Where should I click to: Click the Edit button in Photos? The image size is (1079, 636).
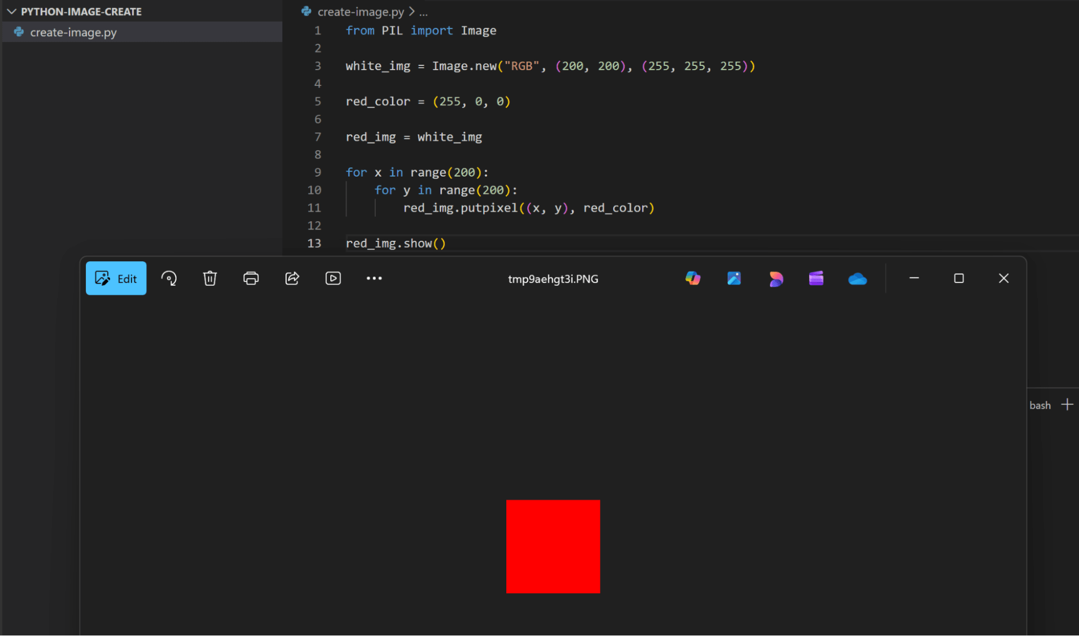click(x=116, y=279)
